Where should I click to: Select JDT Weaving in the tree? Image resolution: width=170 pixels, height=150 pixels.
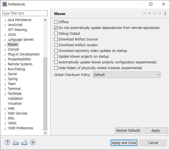click(17, 30)
